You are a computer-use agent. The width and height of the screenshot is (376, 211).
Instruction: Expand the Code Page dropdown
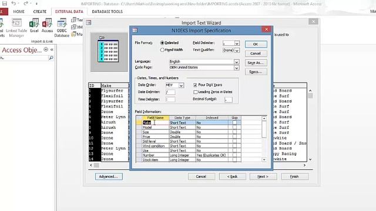[x=236, y=68]
